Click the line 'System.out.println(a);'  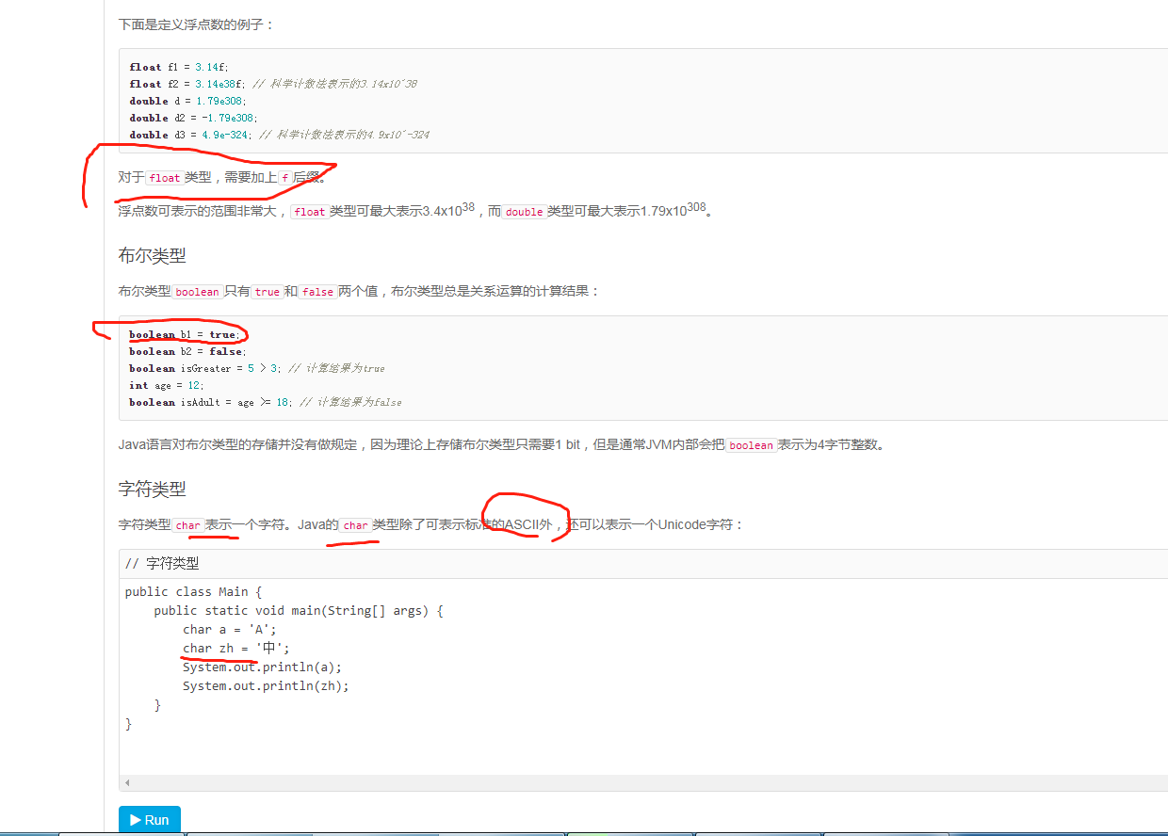pyautogui.click(x=262, y=667)
